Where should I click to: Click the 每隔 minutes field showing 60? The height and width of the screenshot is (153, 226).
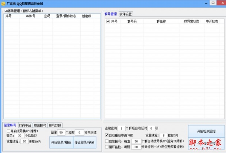pyautogui.click(x=136, y=147)
